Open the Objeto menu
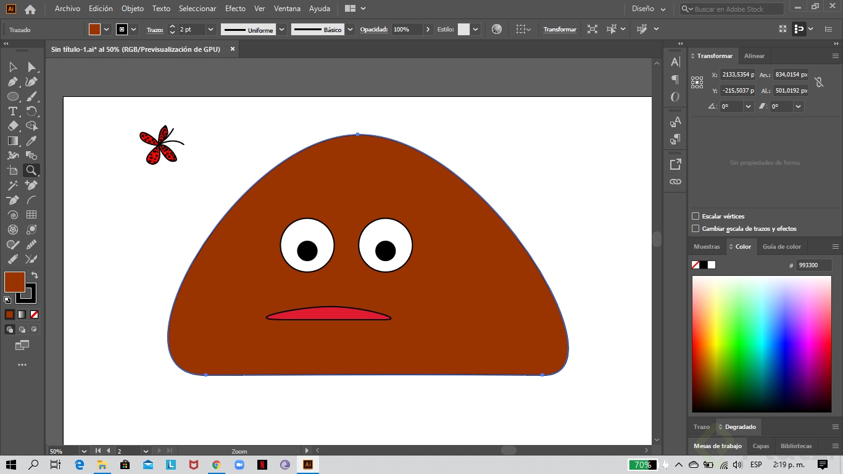843x474 pixels. coord(133,9)
